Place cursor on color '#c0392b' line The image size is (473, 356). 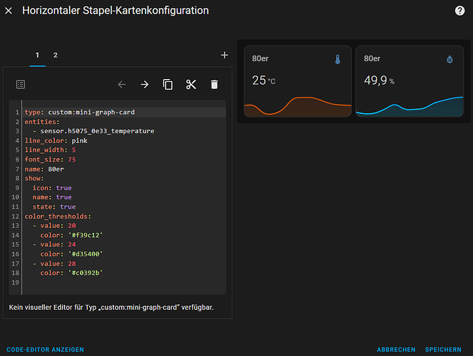73,273
